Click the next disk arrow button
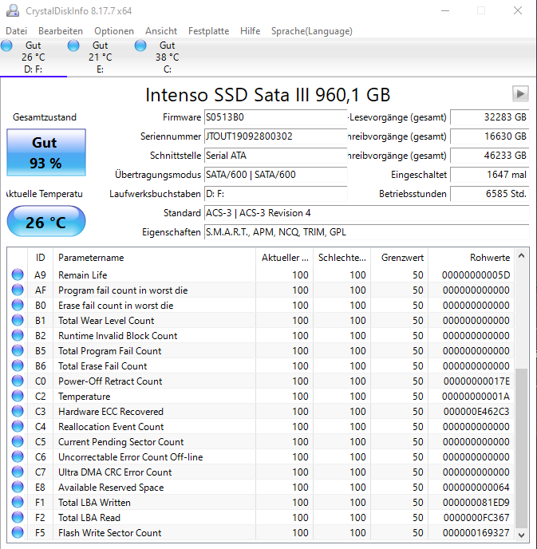This screenshot has height=549, width=537. click(x=520, y=94)
